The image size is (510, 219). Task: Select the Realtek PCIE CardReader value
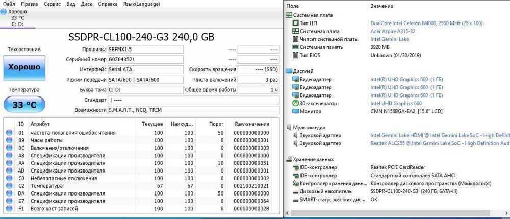398,167
